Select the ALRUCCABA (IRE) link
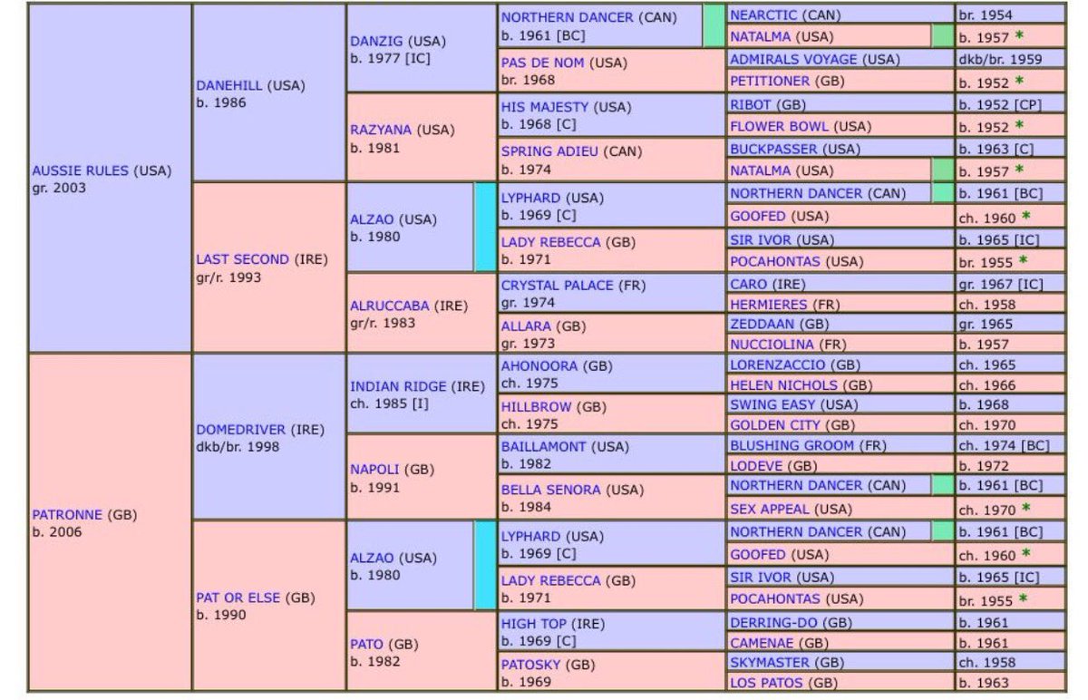Viewport: 1088px width, 700px height. pos(409,306)
